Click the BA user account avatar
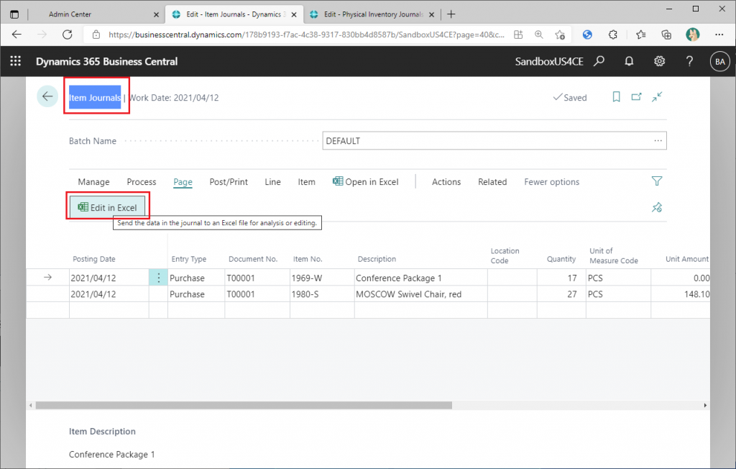The height and width of the screenshot is (469, 736). tap(720, 62)
